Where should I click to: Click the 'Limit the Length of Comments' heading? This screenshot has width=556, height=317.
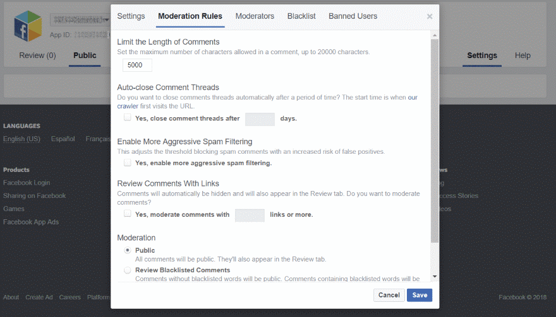(x=169, y=42)
